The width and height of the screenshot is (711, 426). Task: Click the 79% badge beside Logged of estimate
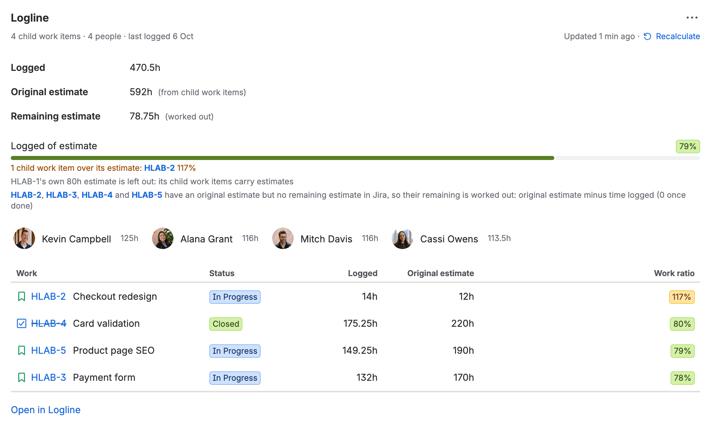pyautogui.click(x=688, y=147)
